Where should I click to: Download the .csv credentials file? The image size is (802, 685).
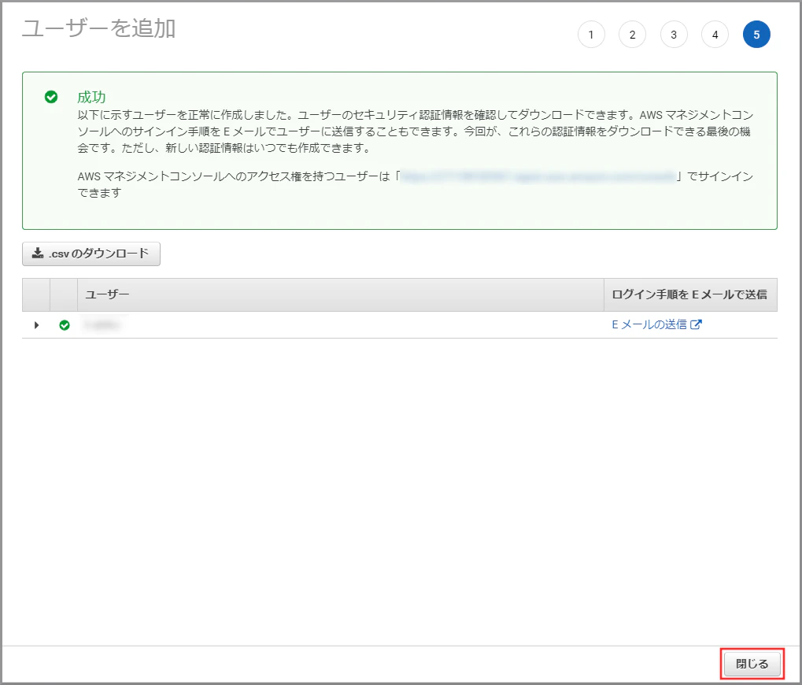[91, 254]
